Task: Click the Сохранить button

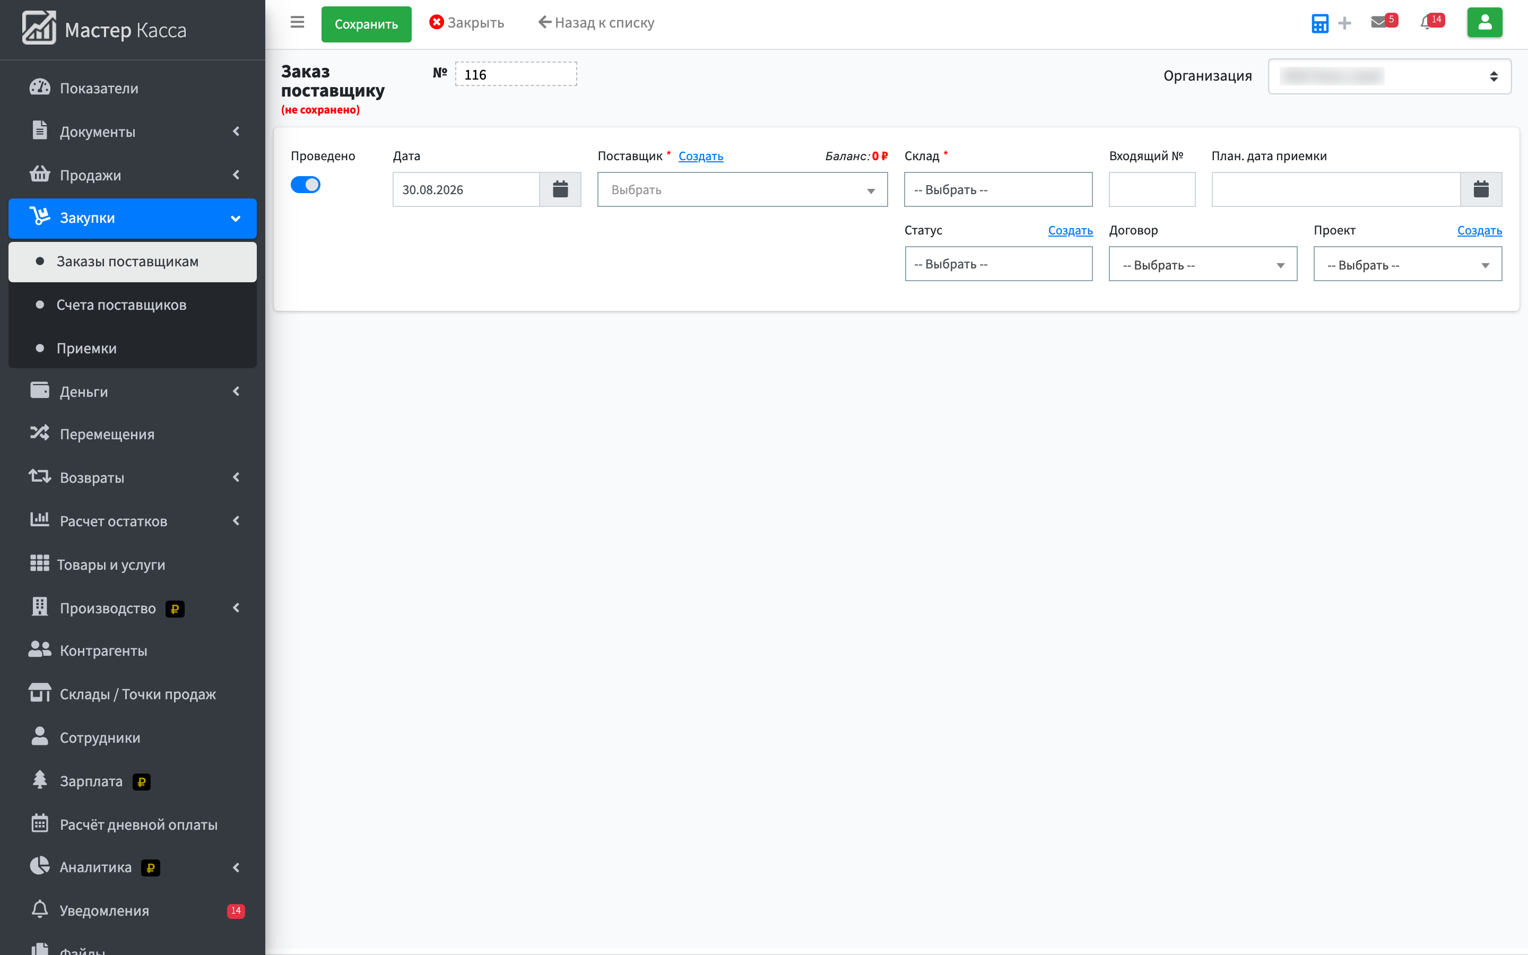Action: 366,24
